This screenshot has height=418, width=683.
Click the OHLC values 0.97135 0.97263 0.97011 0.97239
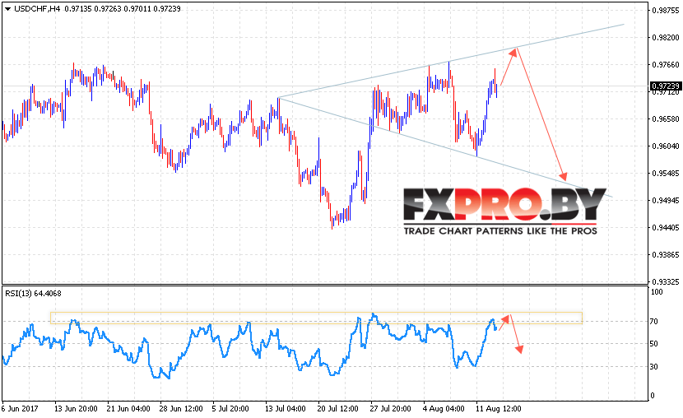[x=123, y=9]
